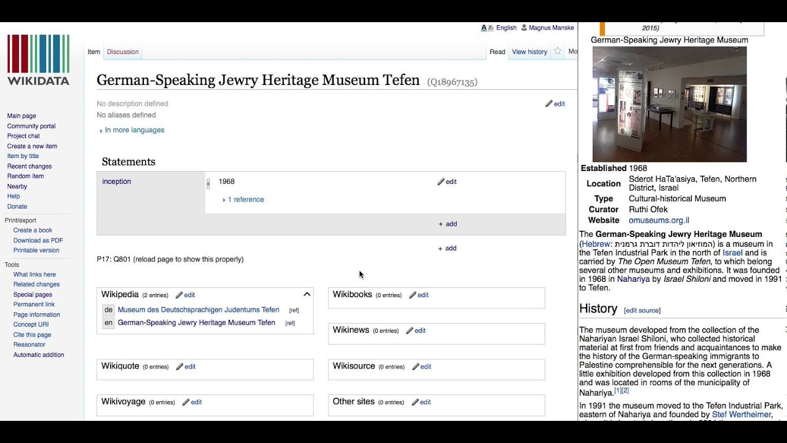Expand the 1 reference disclosure
The image size is (787, 443).
pyautogui.click(x=243, y=200)
